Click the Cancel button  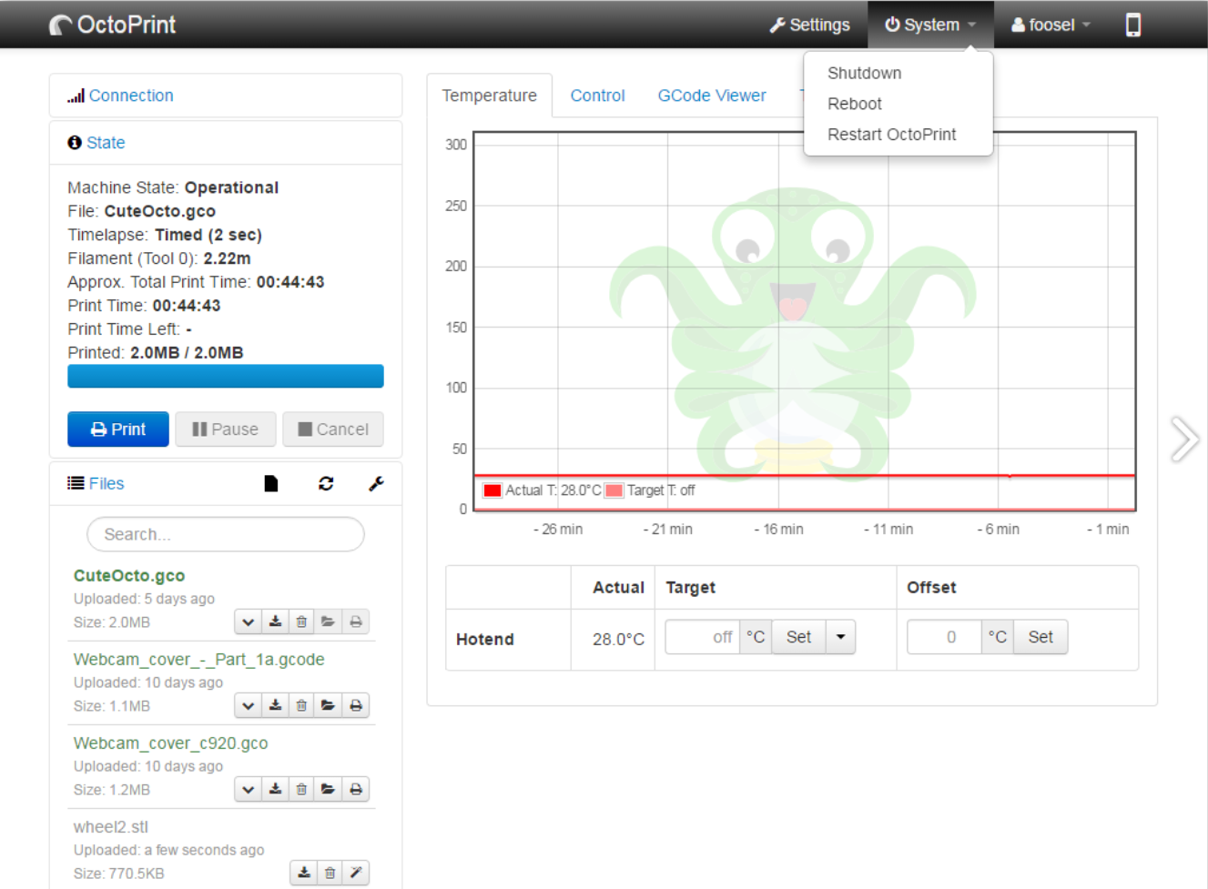point(333,429)
